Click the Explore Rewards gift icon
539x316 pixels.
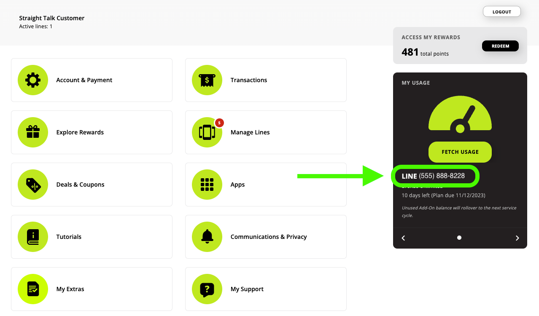33,132
